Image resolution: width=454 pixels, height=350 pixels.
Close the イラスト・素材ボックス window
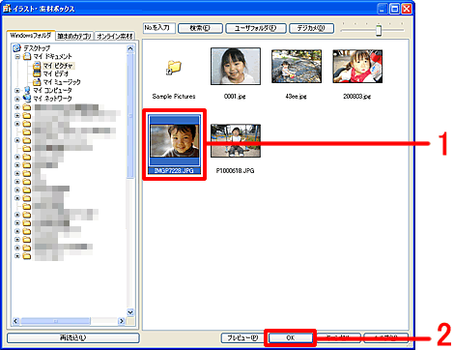407,9
